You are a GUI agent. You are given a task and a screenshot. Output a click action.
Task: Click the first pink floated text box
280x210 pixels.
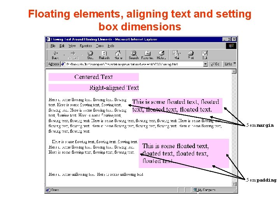coord(177,105)
